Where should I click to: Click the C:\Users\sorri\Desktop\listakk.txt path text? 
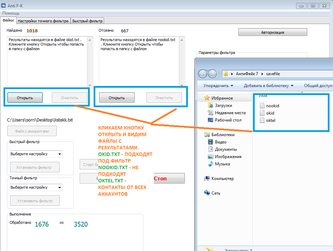[40, 120]
